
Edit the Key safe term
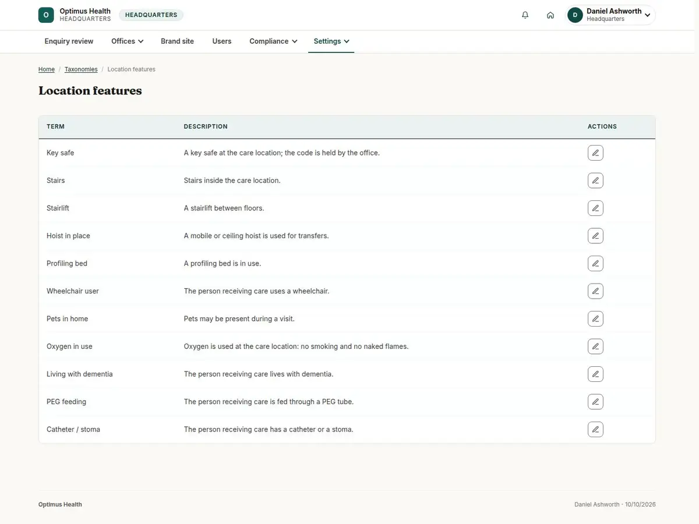pos(595,153)
